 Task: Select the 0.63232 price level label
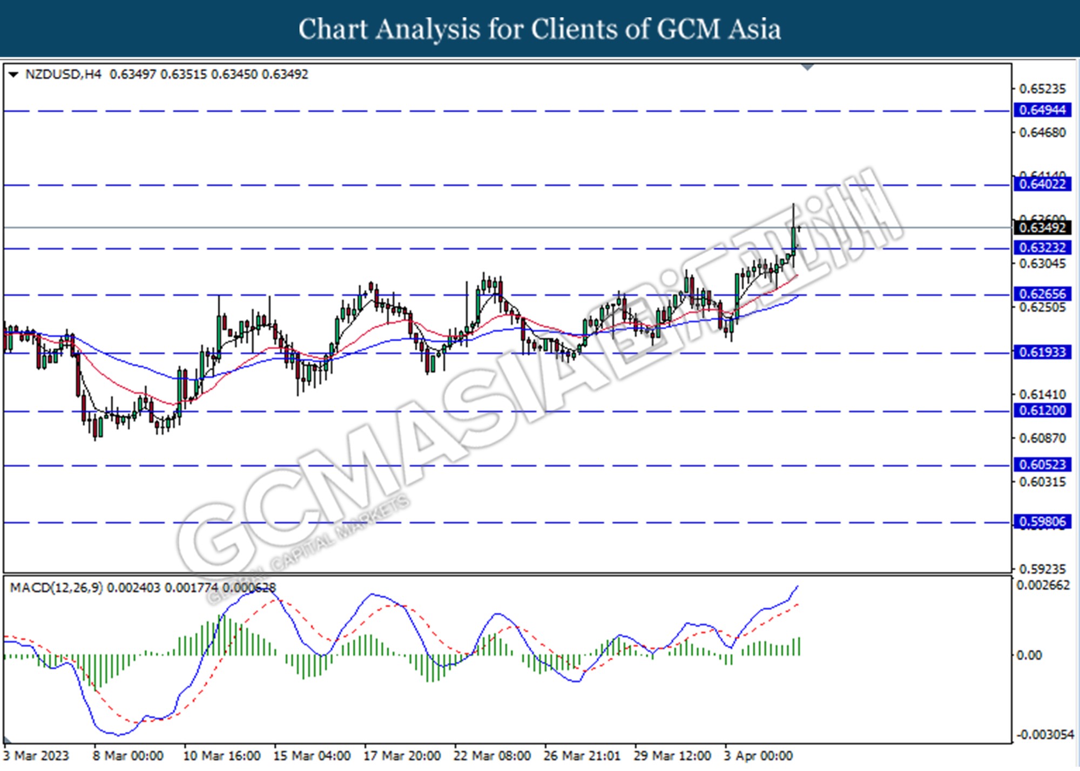[1042, 248]
